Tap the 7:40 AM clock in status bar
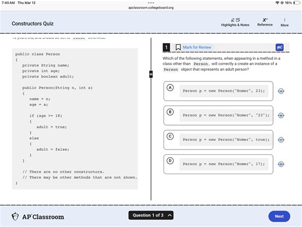302x227 pixels. tap(8, 3)
